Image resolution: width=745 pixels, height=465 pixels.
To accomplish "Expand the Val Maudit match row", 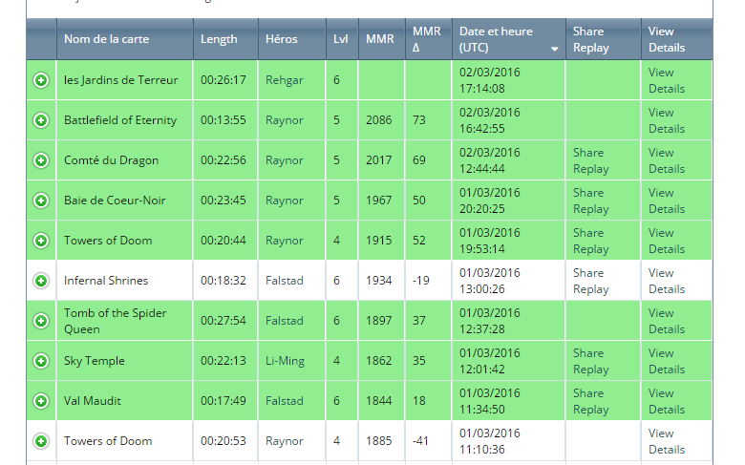I will [x=41, y=401].
